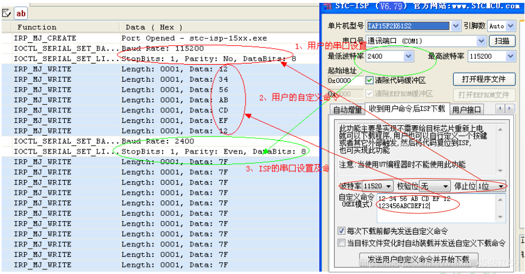Viewport: 525px width, 274px height.
Task: Click description box scrollbar up arrow
Action: click(501, 129)
